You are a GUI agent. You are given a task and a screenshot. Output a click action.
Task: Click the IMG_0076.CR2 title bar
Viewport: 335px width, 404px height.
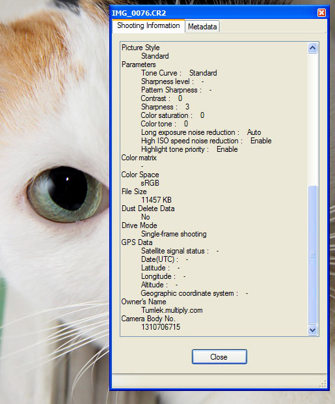click(213, 12)
